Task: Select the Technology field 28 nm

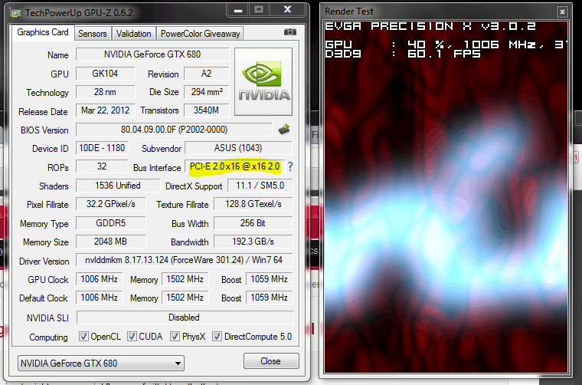Action: [x=105, y=92]
